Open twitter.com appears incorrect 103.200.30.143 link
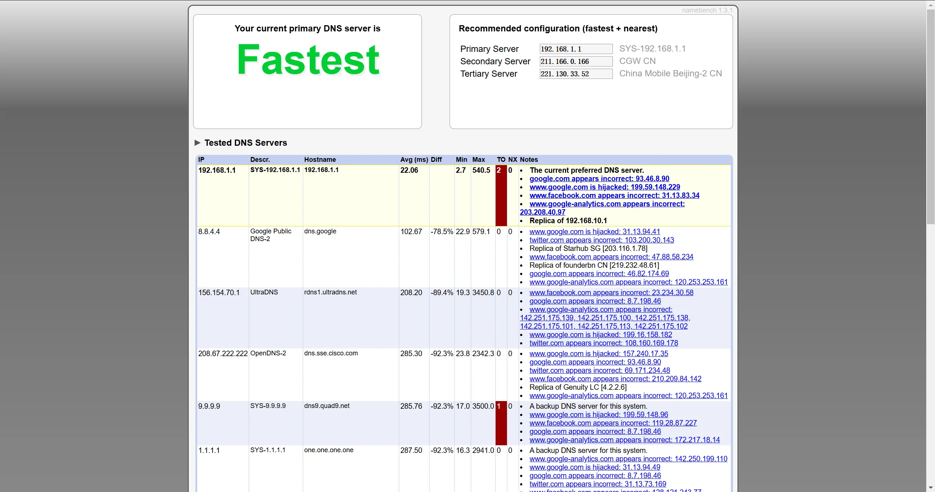The height and width of the screenshot is (492, 935). point(602,240)
